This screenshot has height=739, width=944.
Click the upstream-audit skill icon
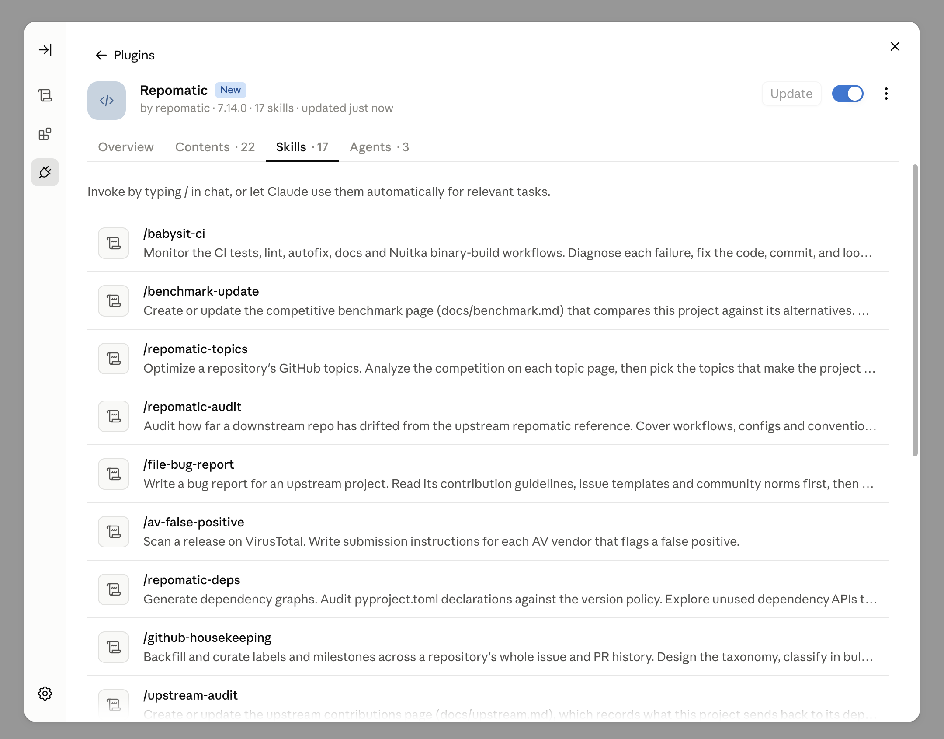click(114, 705)
